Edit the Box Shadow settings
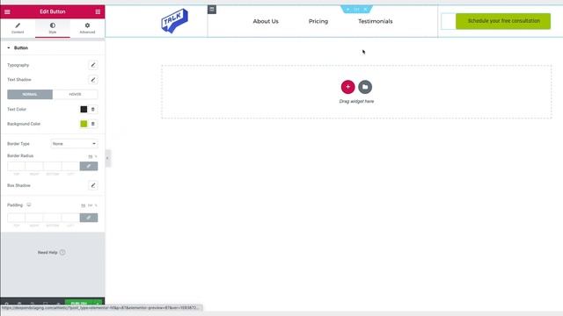563x316 pixels. (93, 185)
